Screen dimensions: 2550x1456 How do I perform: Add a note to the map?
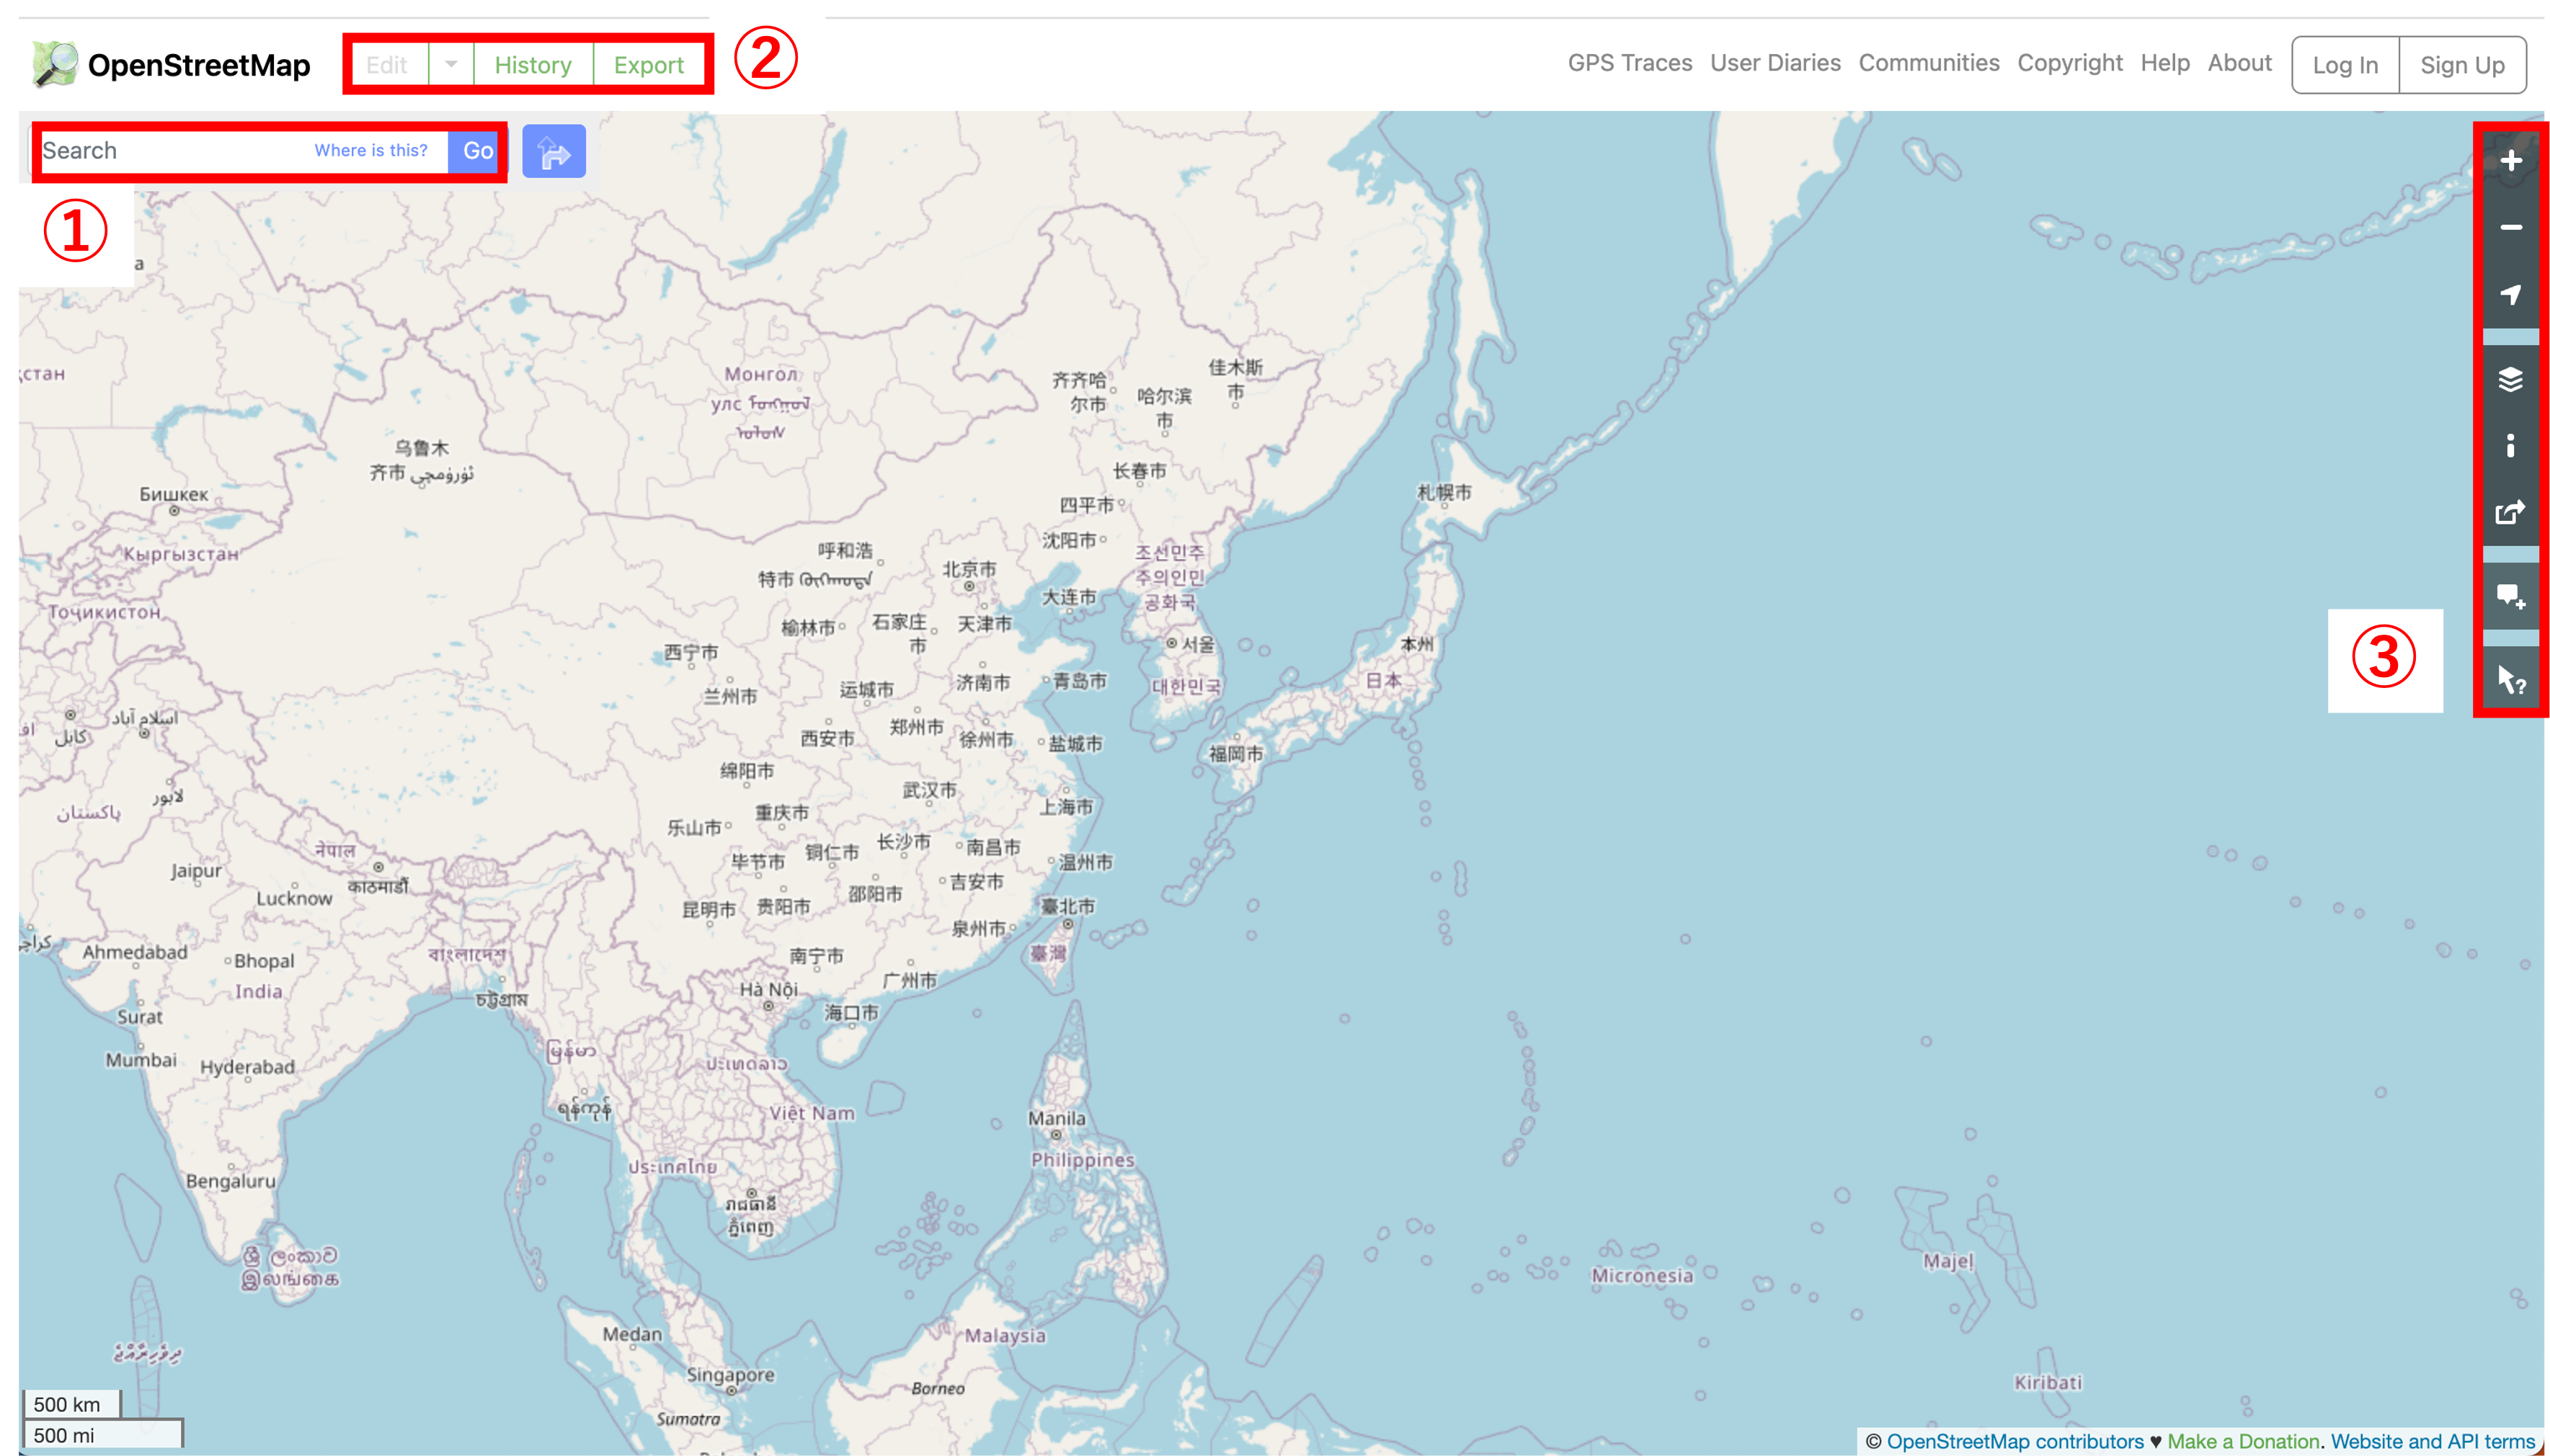[x=2510, y=597]
